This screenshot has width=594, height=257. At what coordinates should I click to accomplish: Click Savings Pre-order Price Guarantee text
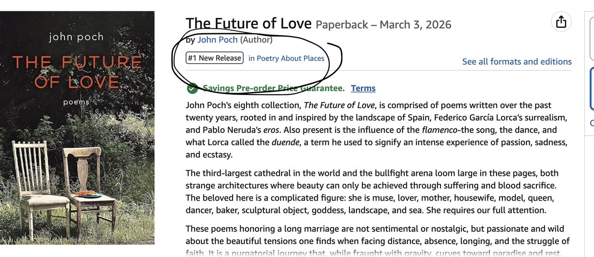(274, 88)
